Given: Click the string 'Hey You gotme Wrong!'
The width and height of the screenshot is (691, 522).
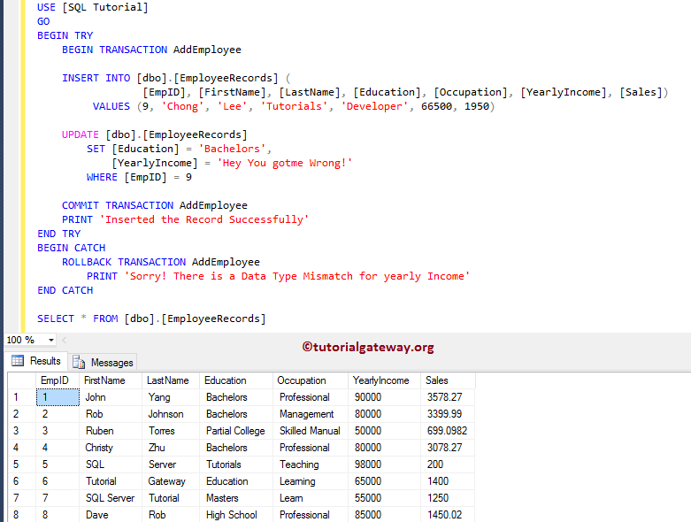Looking at the screenshot, I should click(x=285, y=163).
